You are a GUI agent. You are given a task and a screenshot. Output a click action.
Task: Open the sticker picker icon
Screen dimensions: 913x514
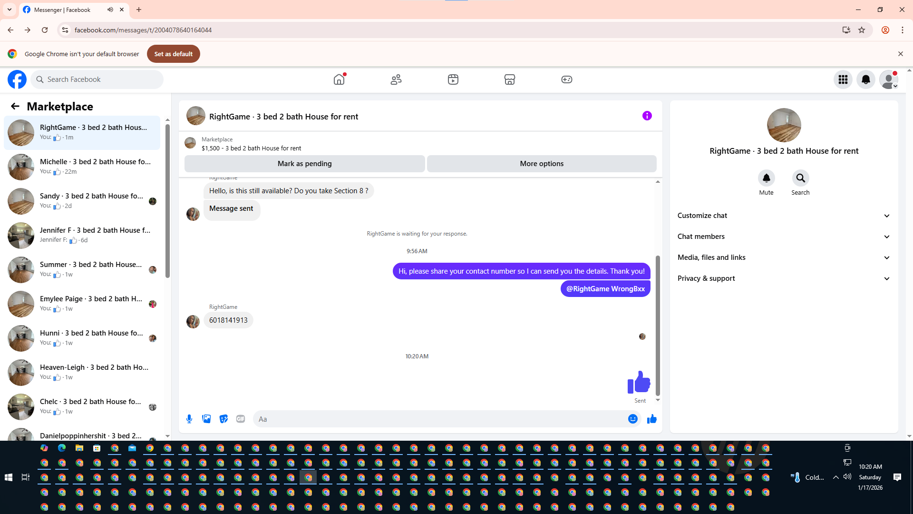(x=223, y=419)
